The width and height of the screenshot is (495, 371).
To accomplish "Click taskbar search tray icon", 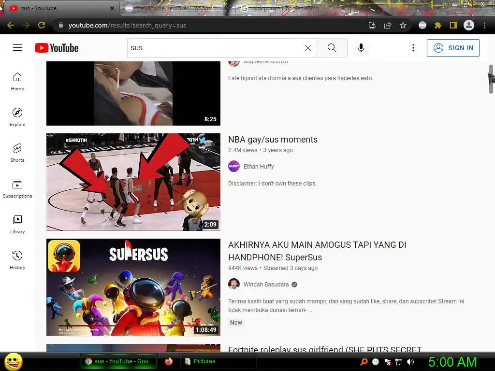I will 364,362.
